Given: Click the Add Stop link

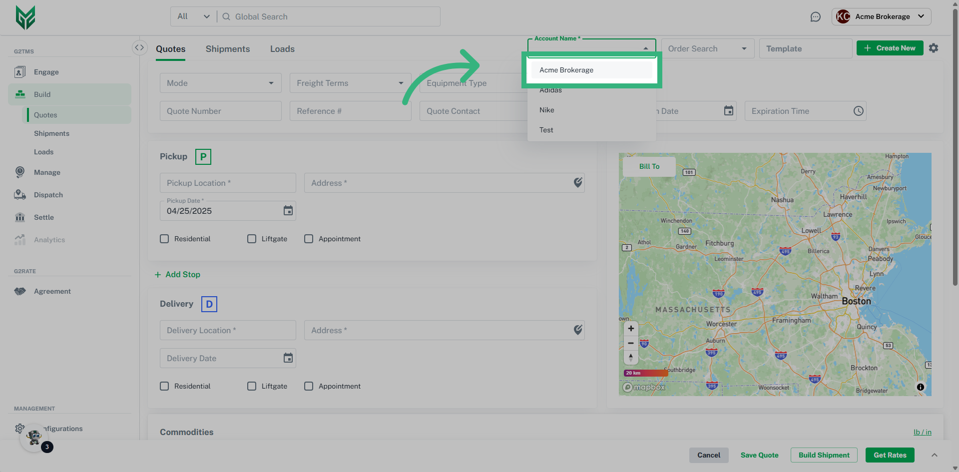Looking at the screenshot, I should click(178, 275).
